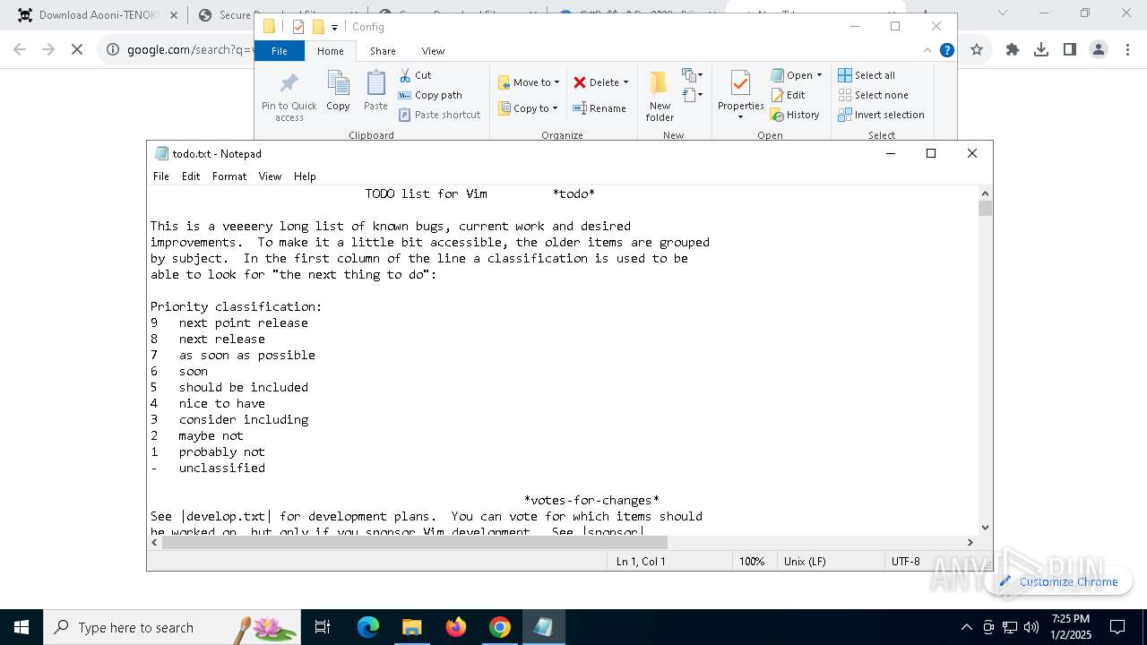Open Easy access dropdown in ribbon

click(693, 95)
